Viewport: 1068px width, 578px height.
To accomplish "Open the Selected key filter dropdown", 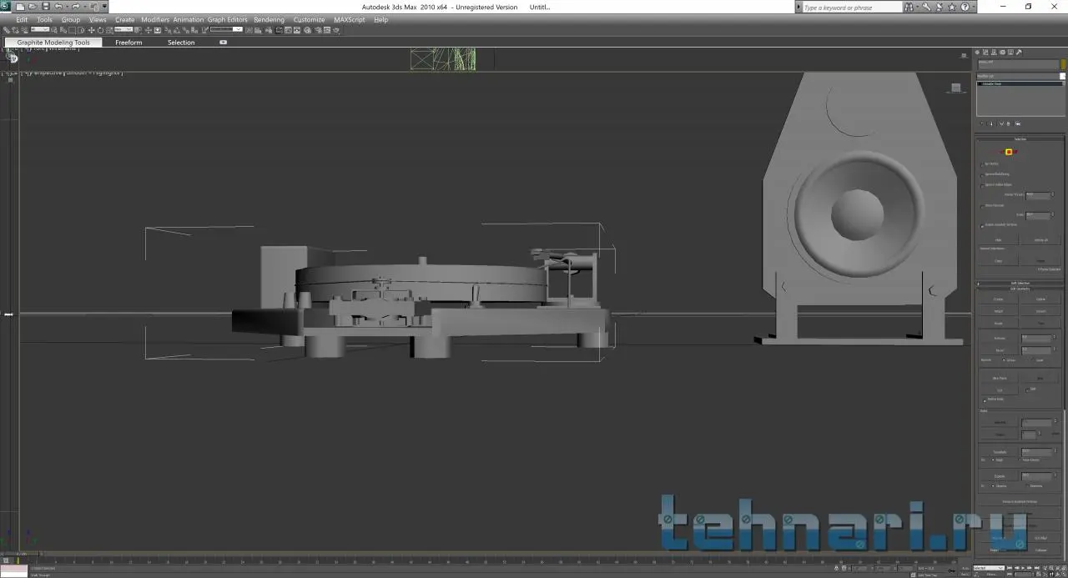I will [988, 568].
